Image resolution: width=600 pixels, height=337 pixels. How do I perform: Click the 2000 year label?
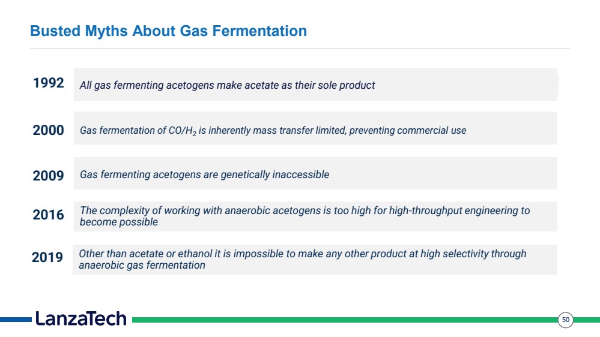click(48, 130)
